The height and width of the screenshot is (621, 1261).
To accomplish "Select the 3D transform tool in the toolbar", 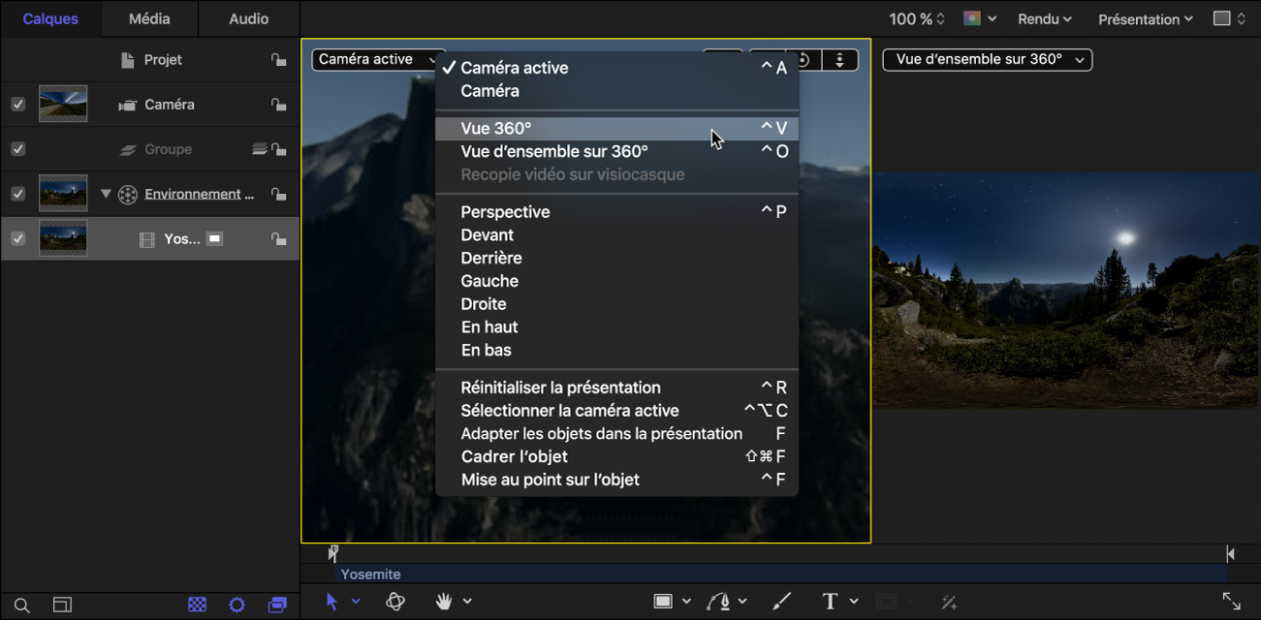I will [x=395, y=602].
